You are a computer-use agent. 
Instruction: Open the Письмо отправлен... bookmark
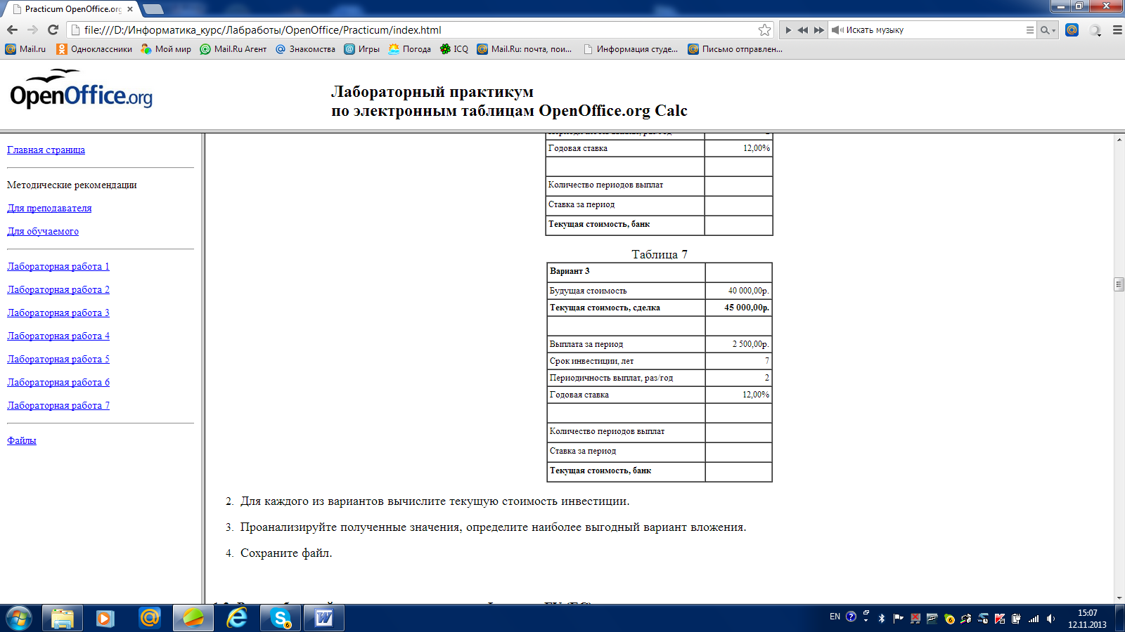coord(735,49)
